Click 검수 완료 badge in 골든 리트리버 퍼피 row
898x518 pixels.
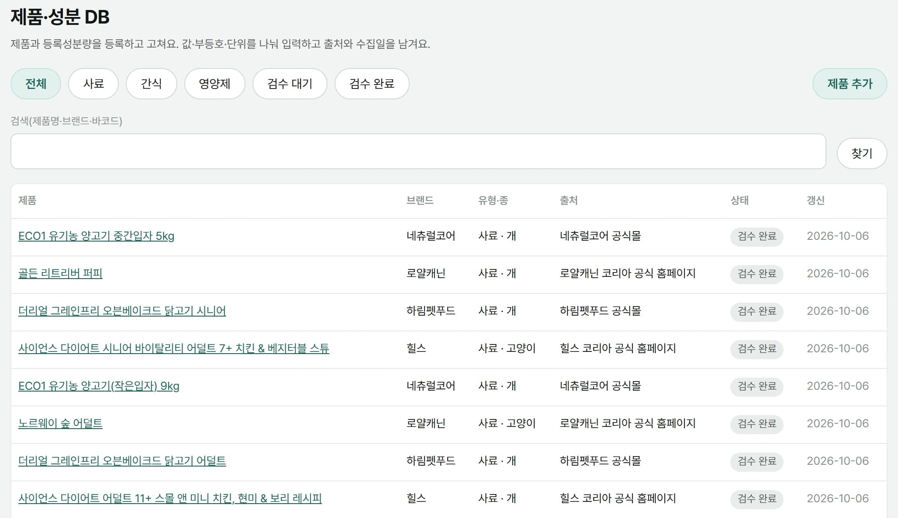point(757,274)
